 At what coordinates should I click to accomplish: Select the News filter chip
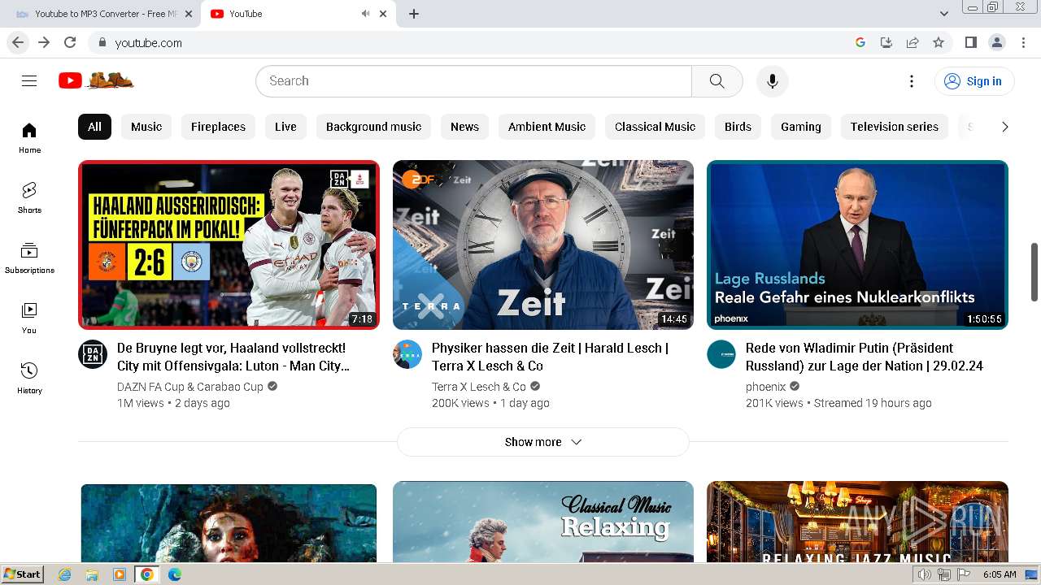(x=464, y=127)
